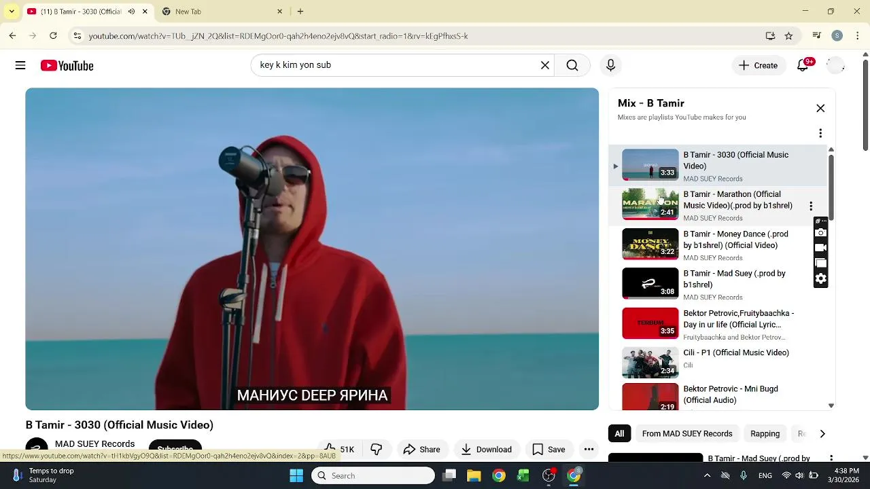Clear the search box with the X
The height and width of the screenshot is (489, 870).
544,65
